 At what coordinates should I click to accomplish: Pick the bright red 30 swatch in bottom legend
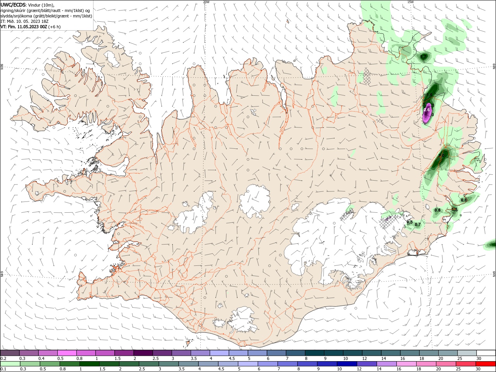tap(486, 364)
